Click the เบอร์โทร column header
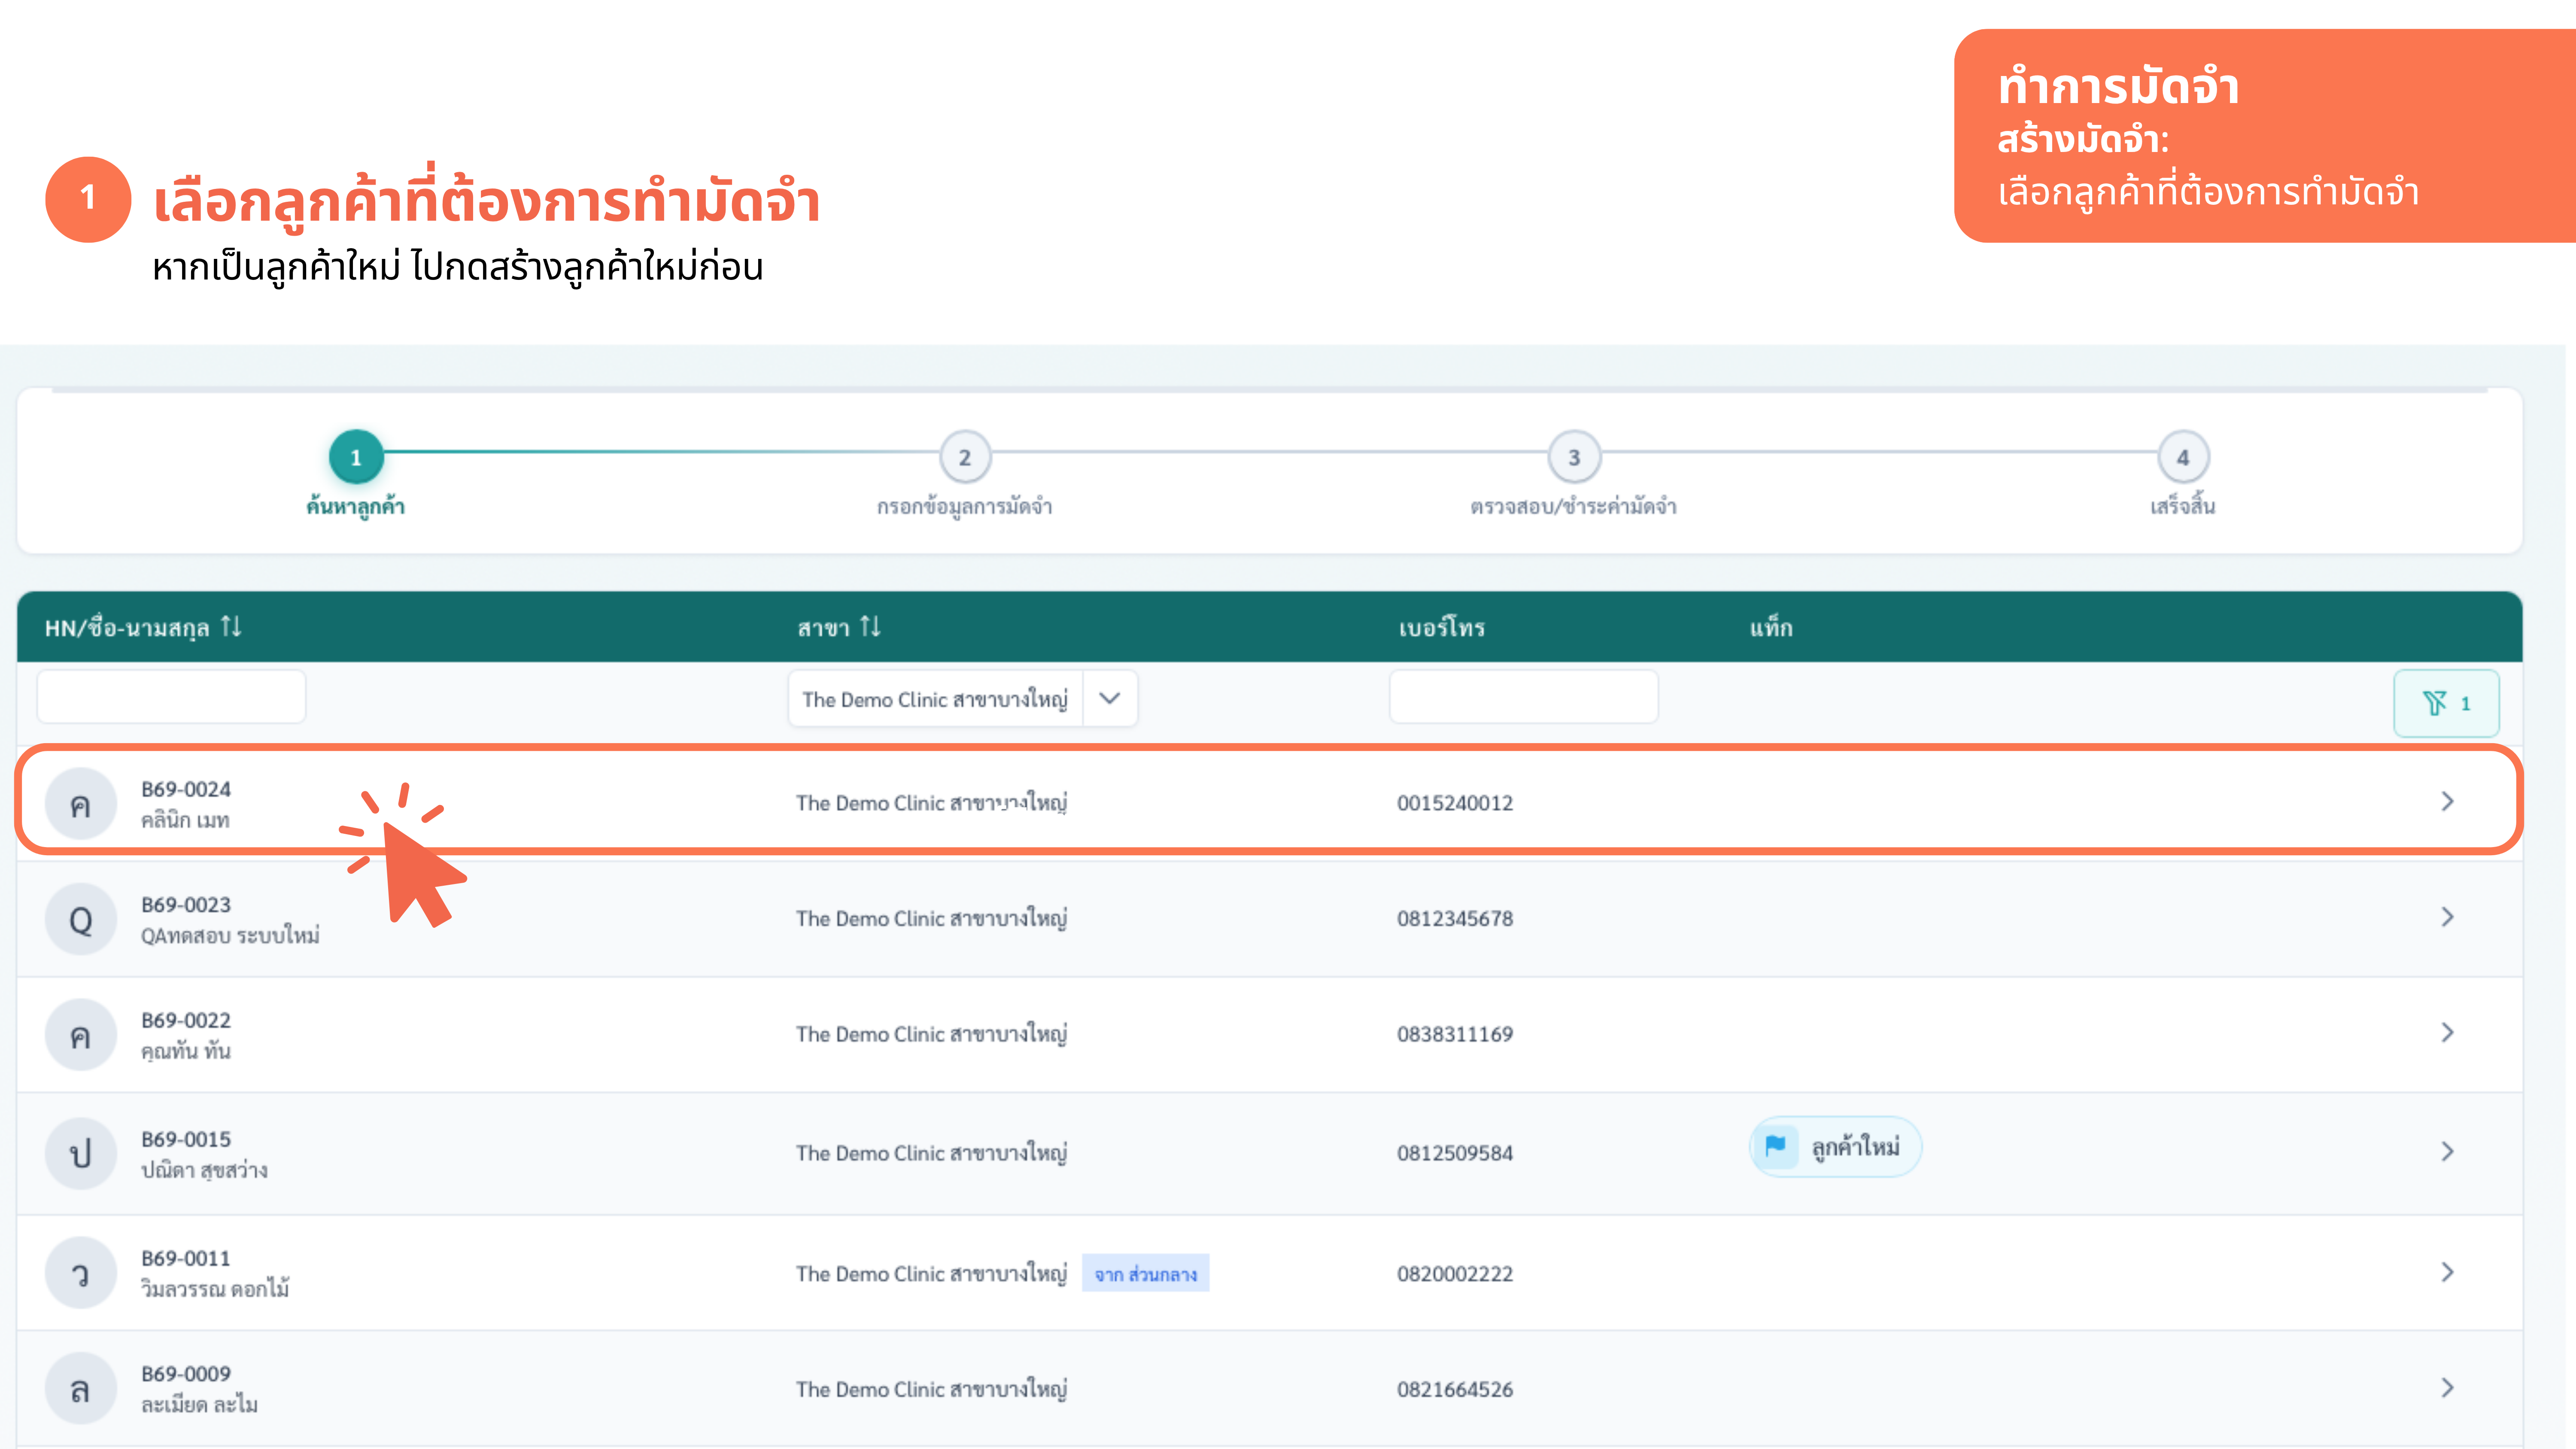The height and width of the screenshot is (1449, 2576). pyautogui.click(x=1442, y=628)
